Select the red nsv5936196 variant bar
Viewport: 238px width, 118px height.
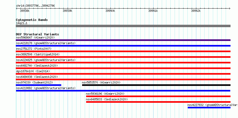[x=158, y=96]
